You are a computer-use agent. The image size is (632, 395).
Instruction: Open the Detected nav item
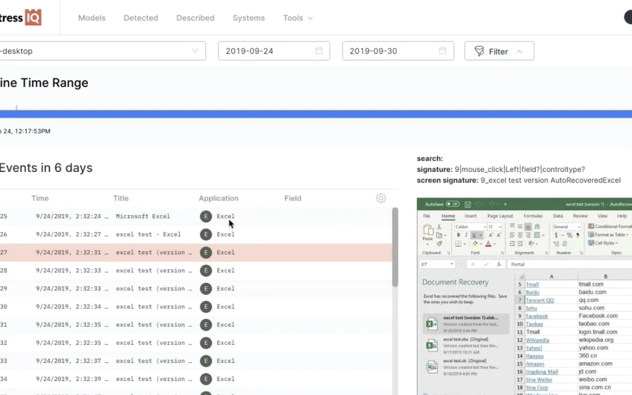click(x=141, y=18)
